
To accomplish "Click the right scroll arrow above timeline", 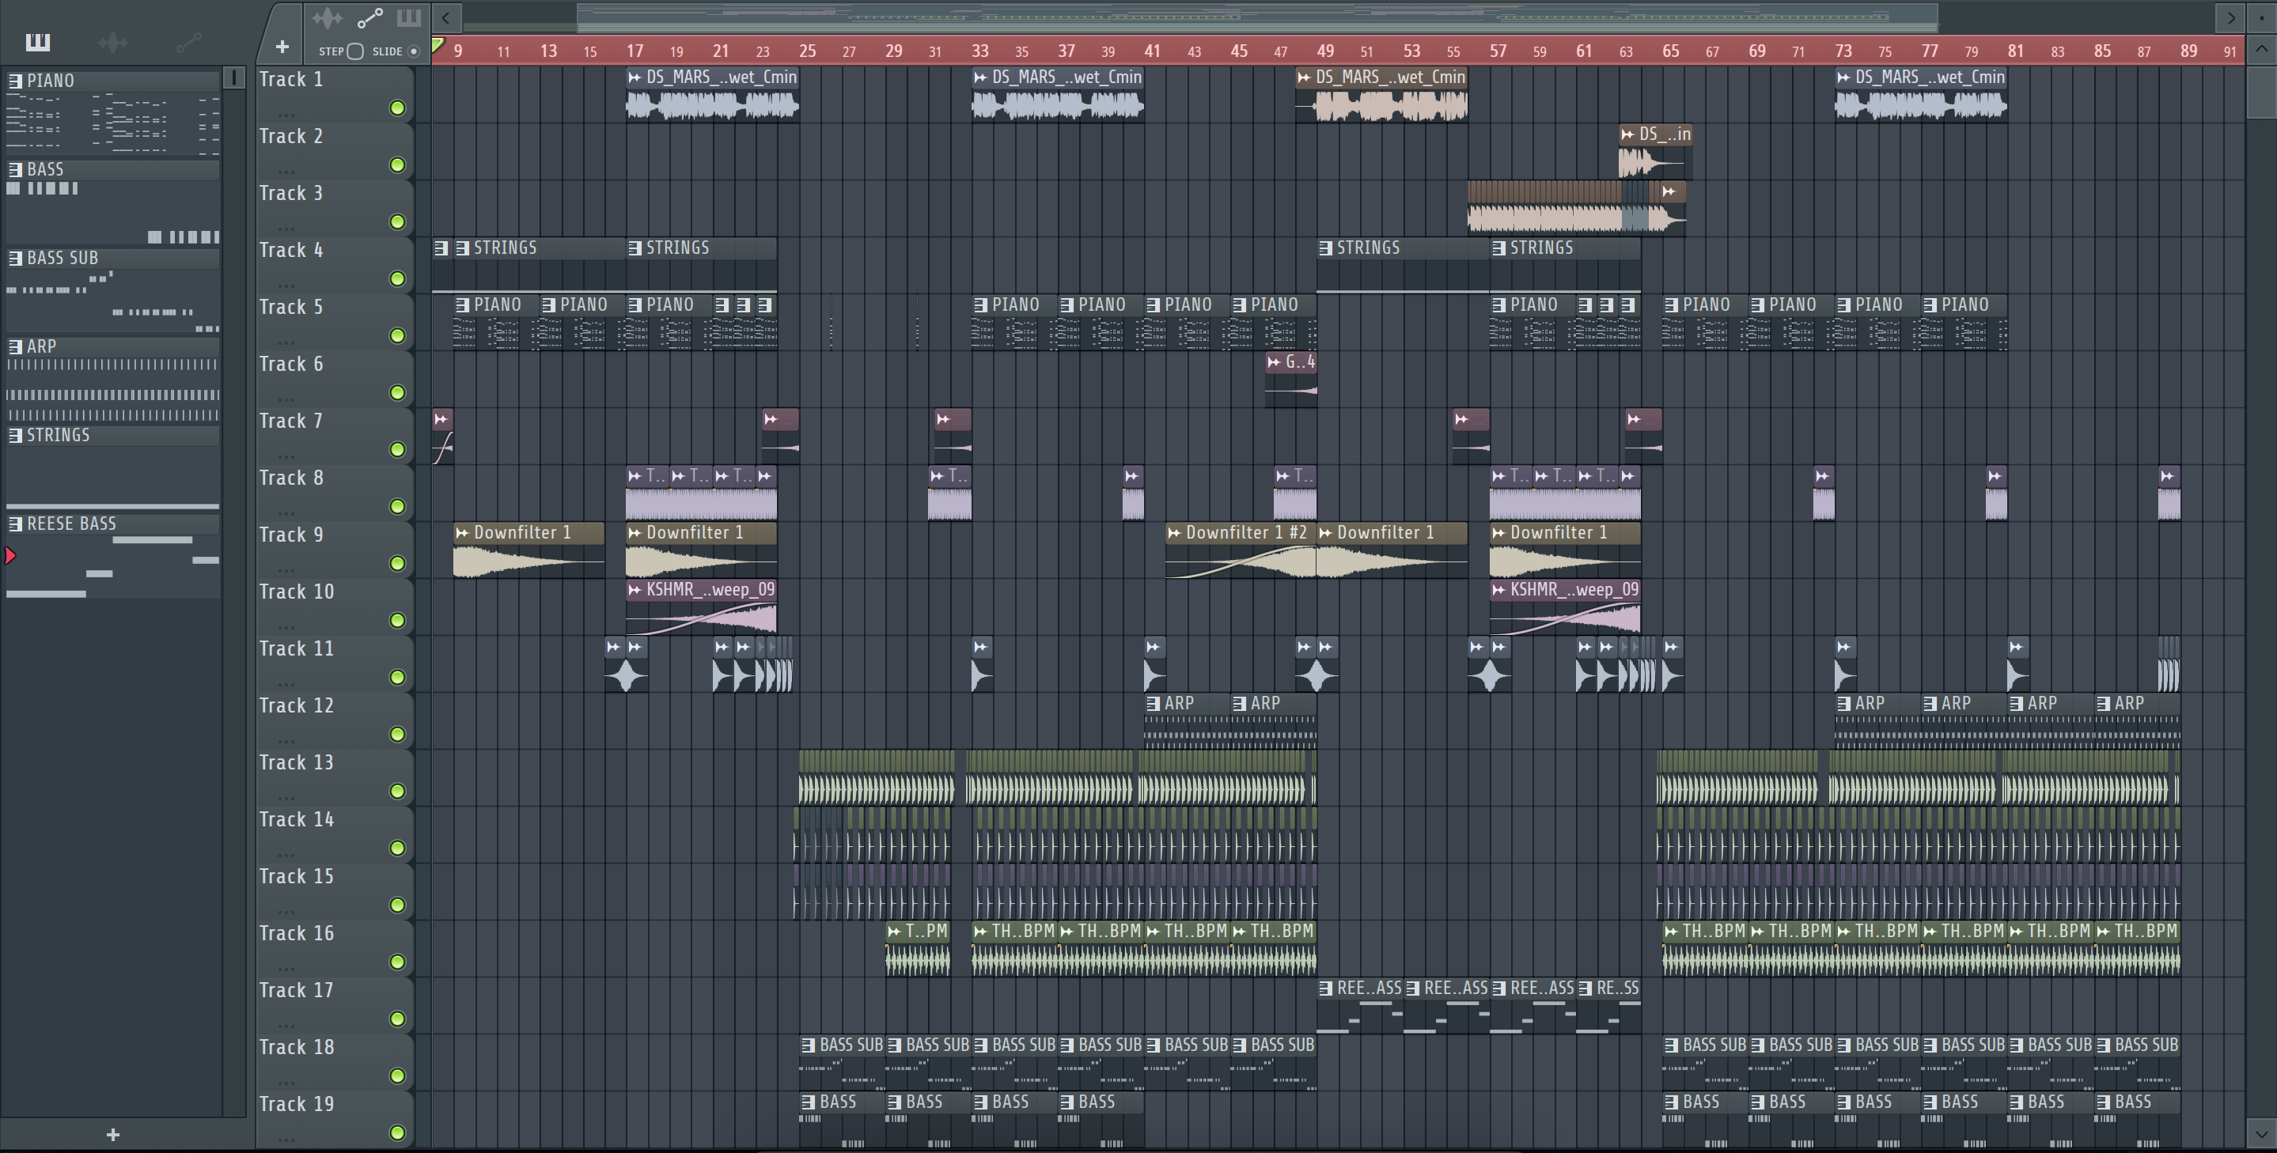I will pos(2230,17).
